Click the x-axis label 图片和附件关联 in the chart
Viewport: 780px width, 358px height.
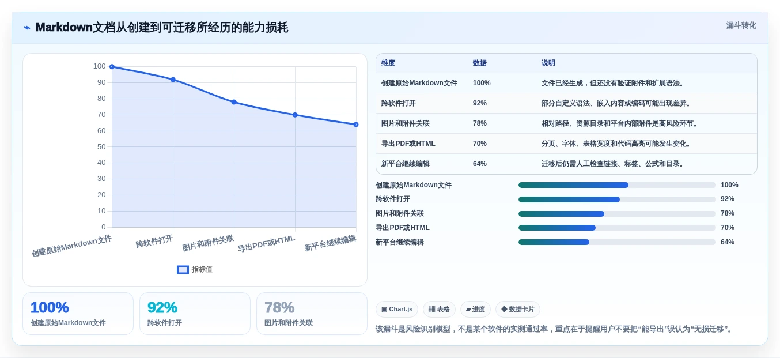[209, 243]
